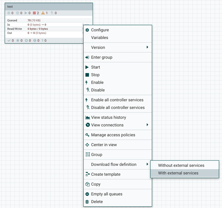222x208 pixels.
Task: Click the View connections compass icon
Action: point(88,125)
